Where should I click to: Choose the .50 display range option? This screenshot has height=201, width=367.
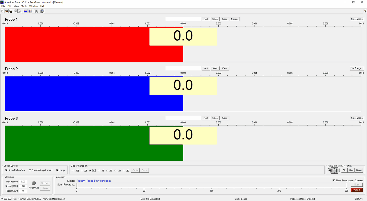coord(124,171)
